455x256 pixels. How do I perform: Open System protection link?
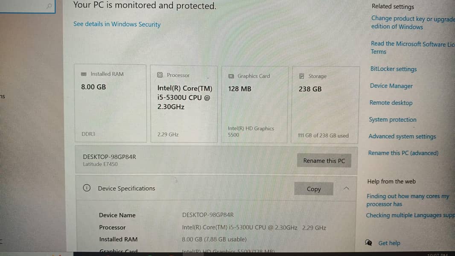(x=392, y=120)
